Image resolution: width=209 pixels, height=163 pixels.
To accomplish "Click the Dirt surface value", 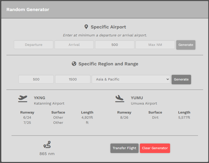I will click(x=155, y=118).
